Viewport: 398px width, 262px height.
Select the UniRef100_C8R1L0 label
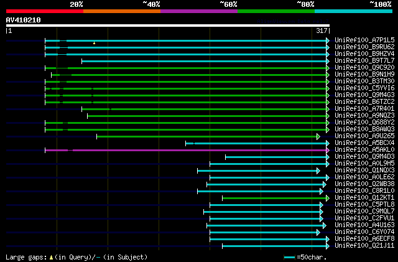coord(364,191)
